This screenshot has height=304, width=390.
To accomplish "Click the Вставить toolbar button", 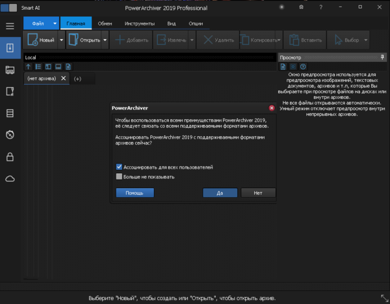I will point(305,40).
